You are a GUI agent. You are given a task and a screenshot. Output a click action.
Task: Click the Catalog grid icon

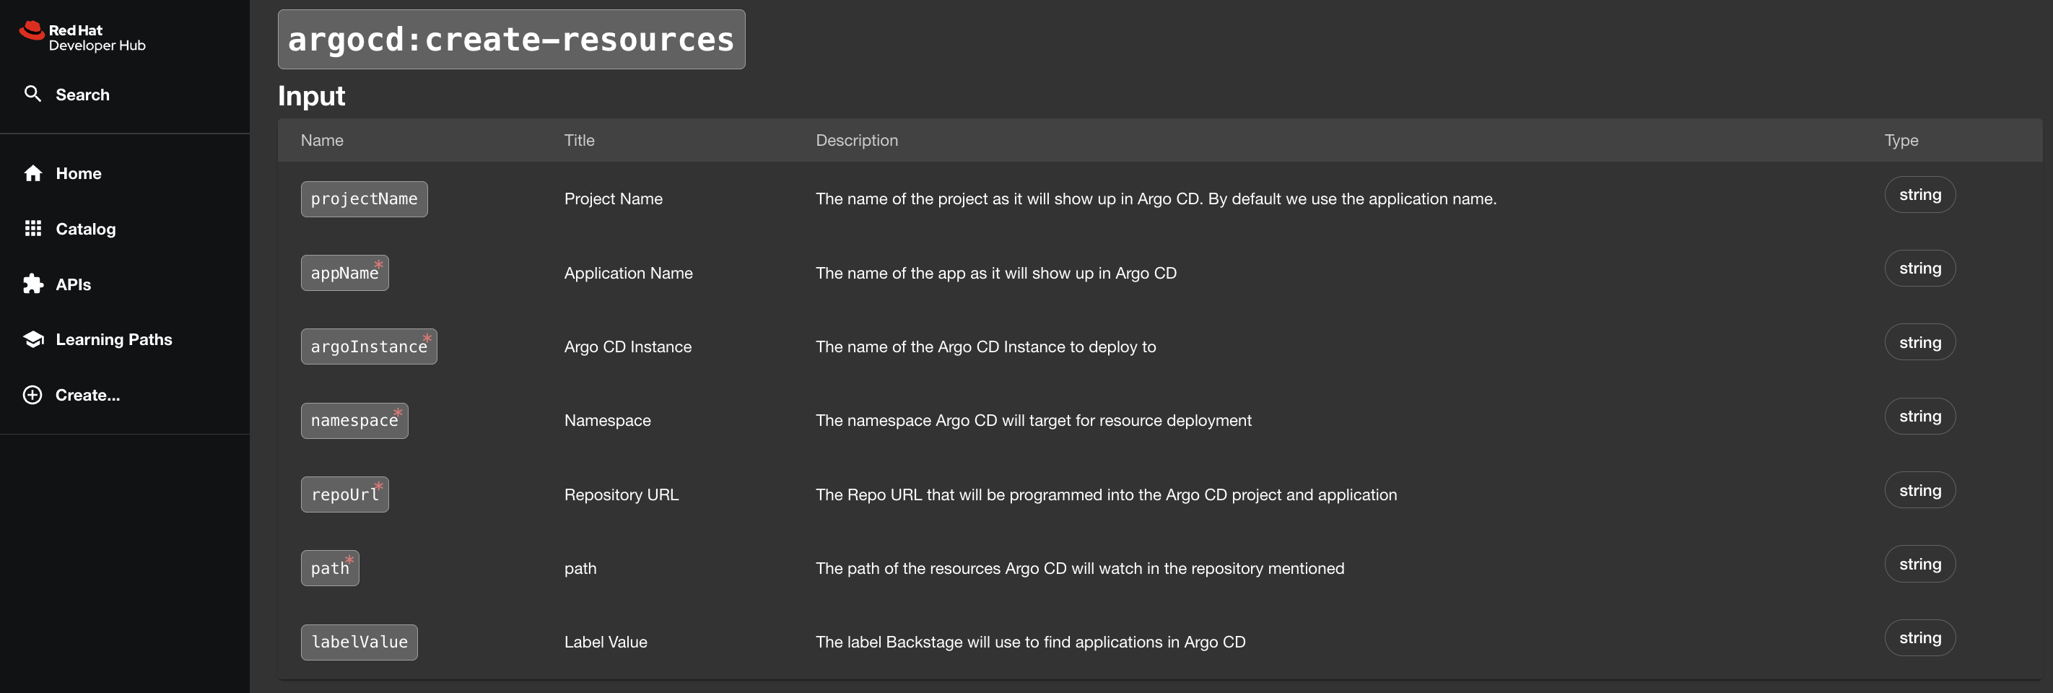(32, 229)
